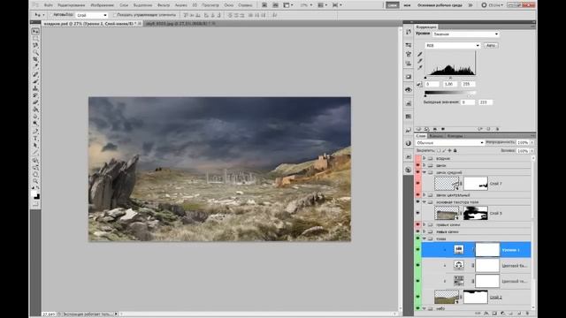
Task: Click the create new layer icon
Action: click(519, 314)
